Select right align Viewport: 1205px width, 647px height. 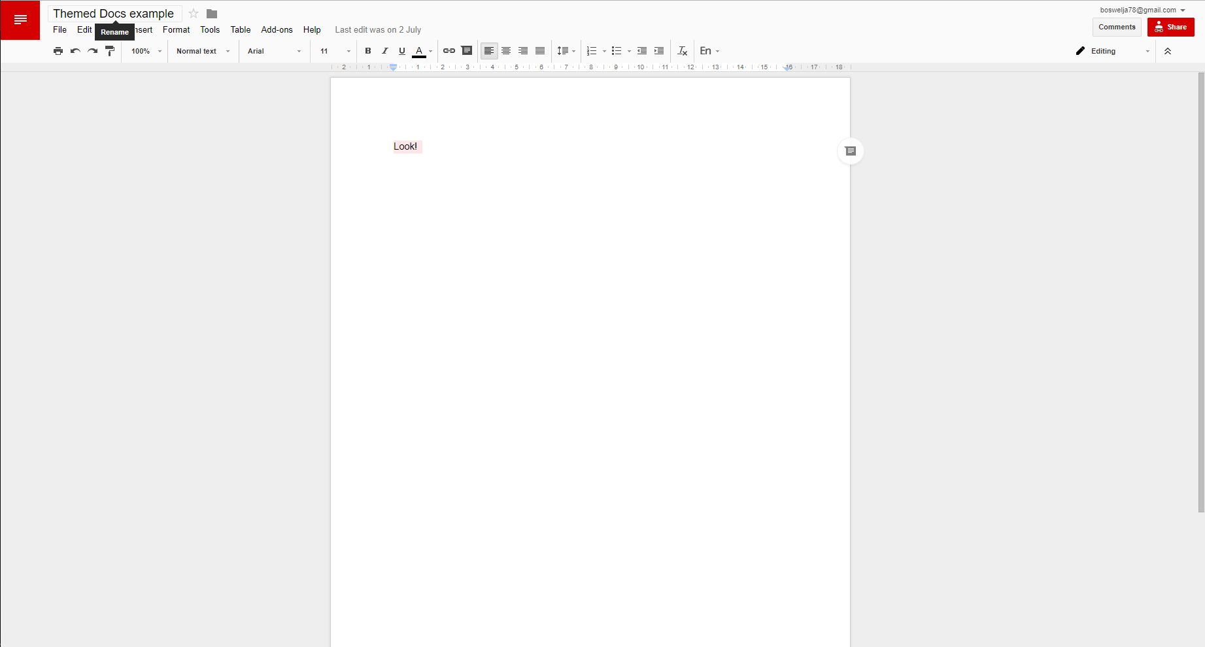pyautogui.click(x=523, y=51)
